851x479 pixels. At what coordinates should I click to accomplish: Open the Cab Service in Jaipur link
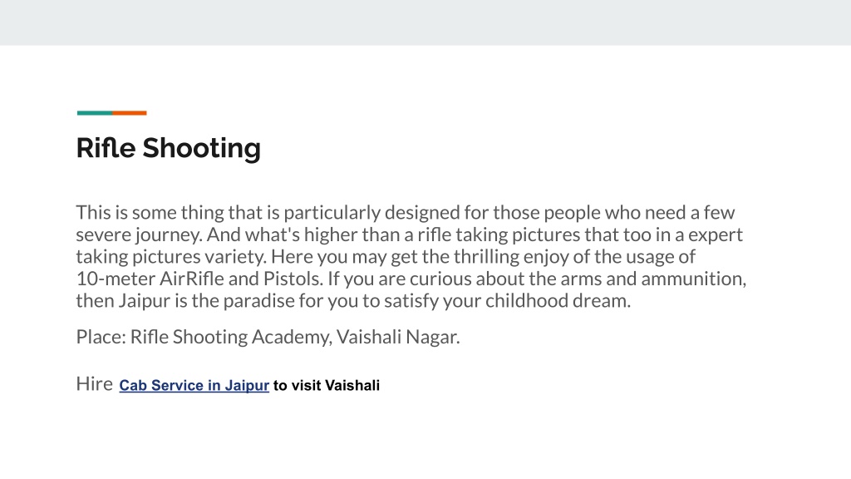[x=194, y=386]
